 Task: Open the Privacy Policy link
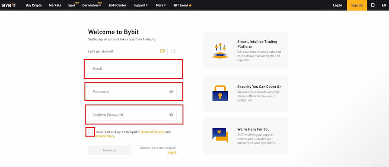coord(104,136)
